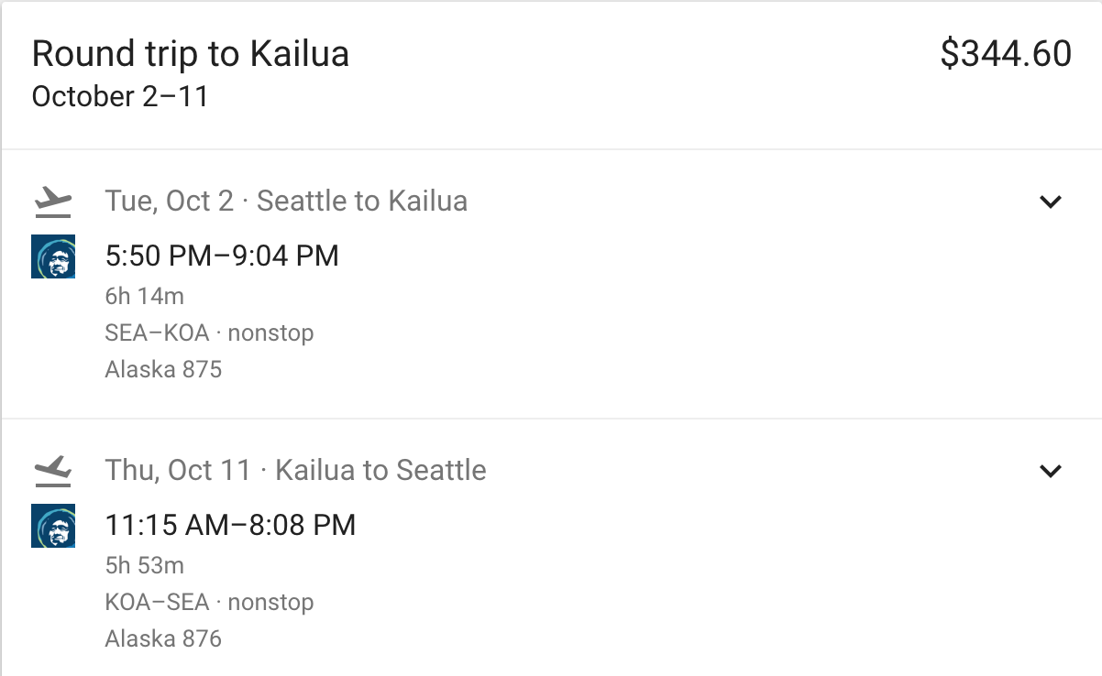Open the Round trip to Kailua title
The image size is (1102, 676).
[190, 54]
